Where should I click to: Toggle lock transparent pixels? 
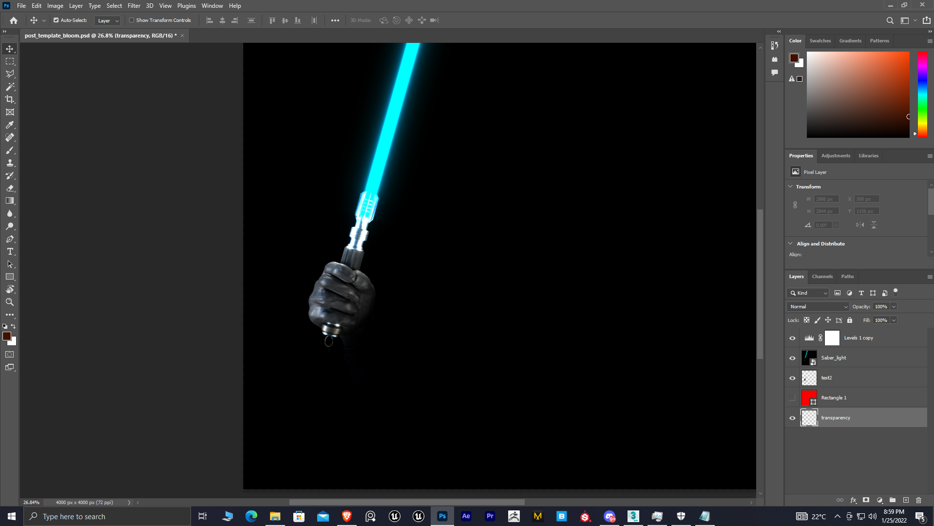click(x=806, y=320)
